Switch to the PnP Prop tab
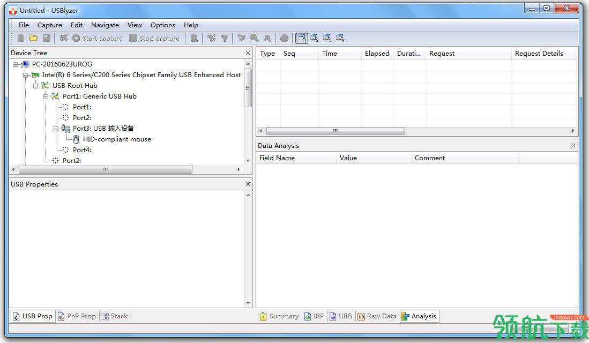 [x=77, y=316]
